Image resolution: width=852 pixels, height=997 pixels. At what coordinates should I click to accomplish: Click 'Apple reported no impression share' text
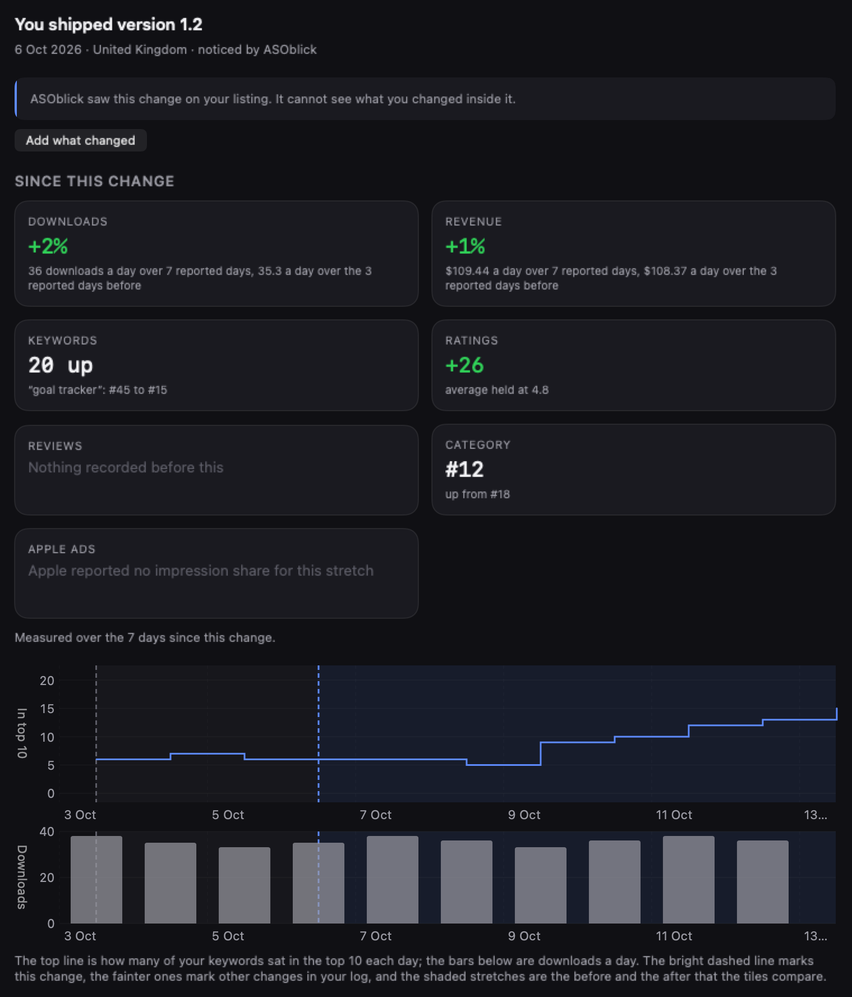tap(201, 571)
